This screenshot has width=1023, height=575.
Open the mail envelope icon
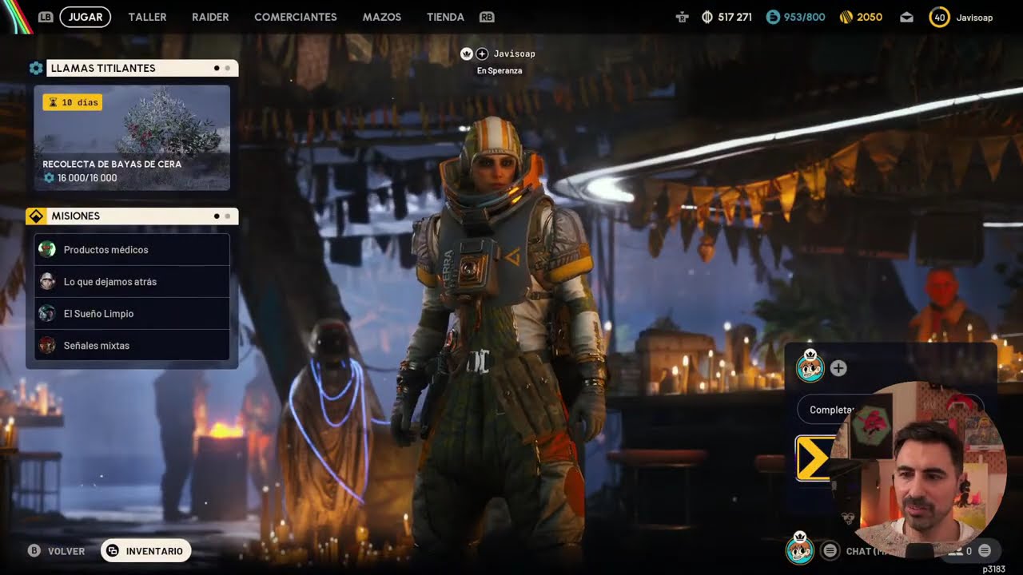point(906,17)
